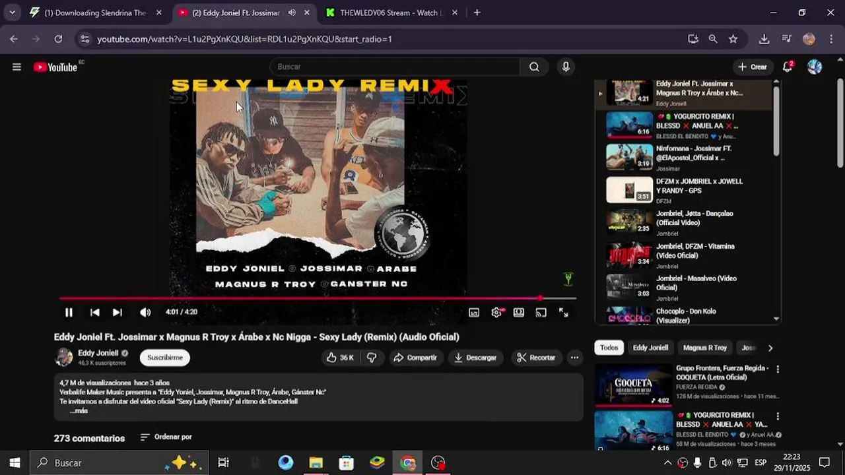Subscribe to Eddy Joniell with Suscribirme
The width and height of the screenshot is (845, 475).
click(165, 358)
